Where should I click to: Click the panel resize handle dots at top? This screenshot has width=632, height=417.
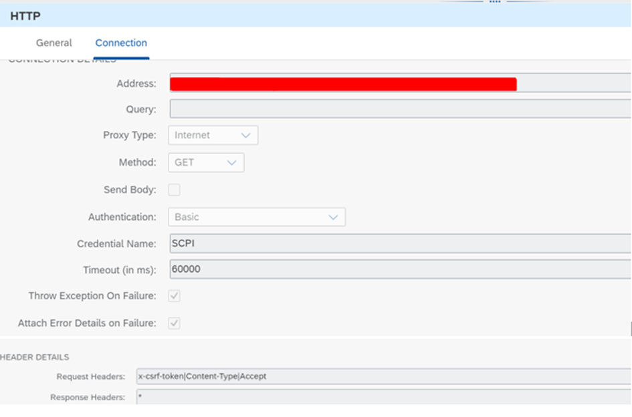[x=495, y=1]
